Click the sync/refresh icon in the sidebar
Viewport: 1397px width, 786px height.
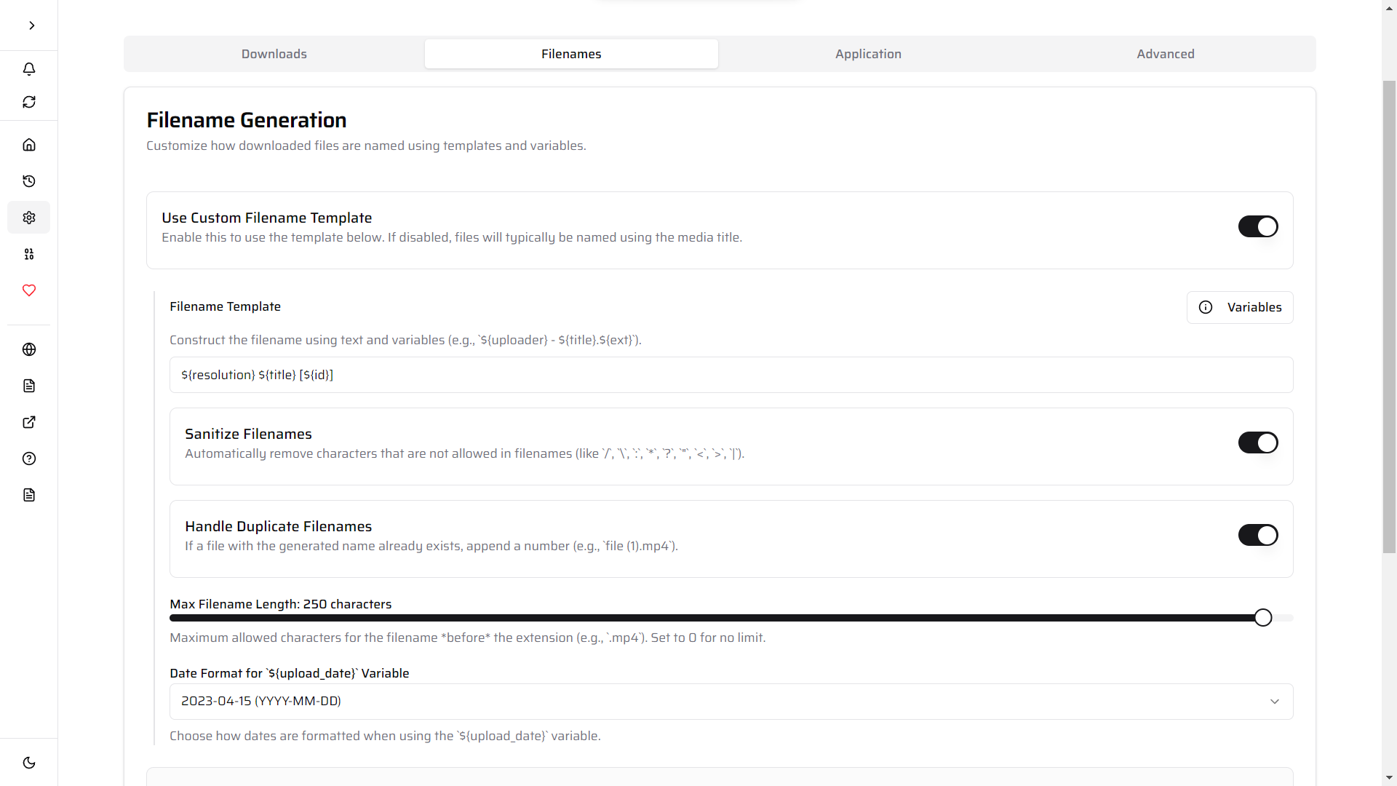coord(29,102)
